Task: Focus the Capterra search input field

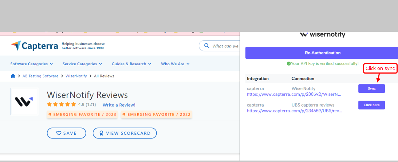Action: pos(225,46)
